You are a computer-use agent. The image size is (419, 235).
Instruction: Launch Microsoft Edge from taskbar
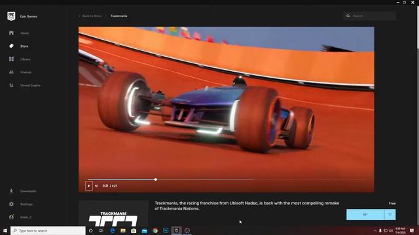click(112, 230)
